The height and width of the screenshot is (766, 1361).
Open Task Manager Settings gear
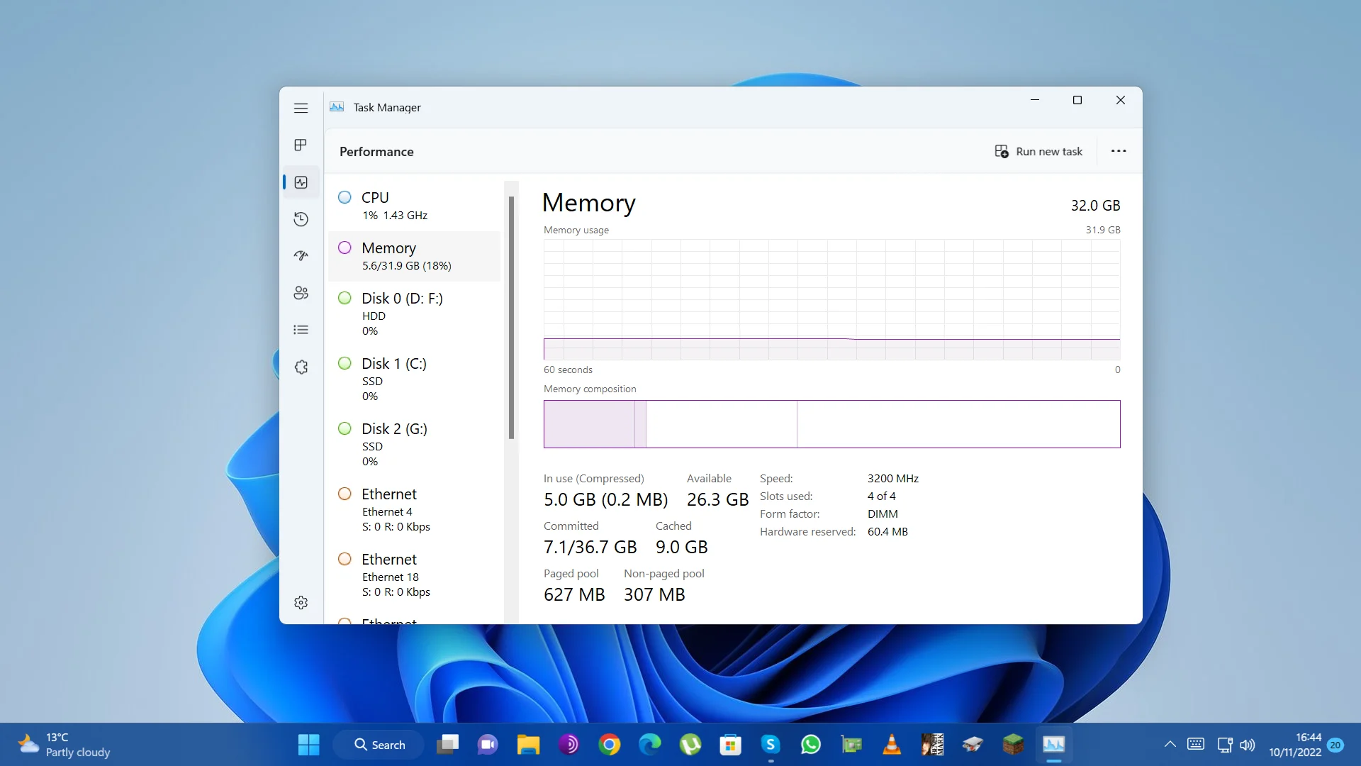tap(301, 602)
